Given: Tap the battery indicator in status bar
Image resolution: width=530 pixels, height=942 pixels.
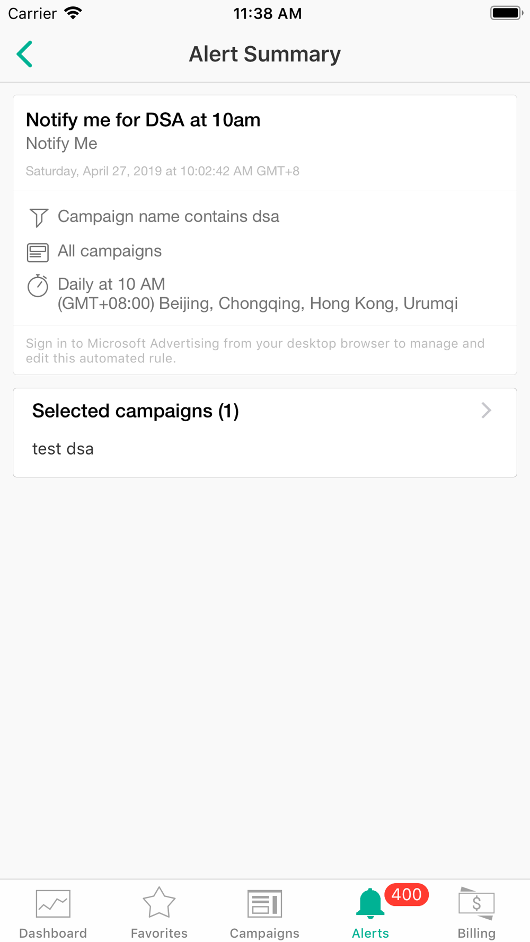Looking at the screenshot, I should [506, 13].
